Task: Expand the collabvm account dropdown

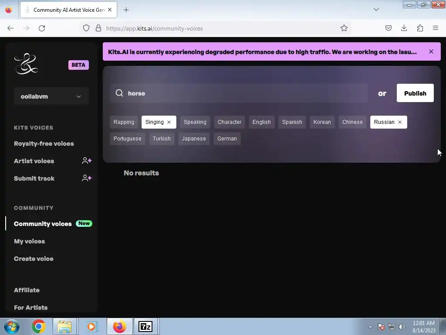Action: tap(51, 96)
